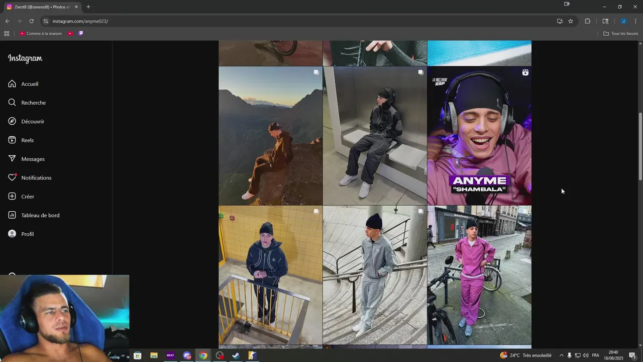
Task: Click media control icon near window controls
Action: pyautogui.click(x=567, y=4)
